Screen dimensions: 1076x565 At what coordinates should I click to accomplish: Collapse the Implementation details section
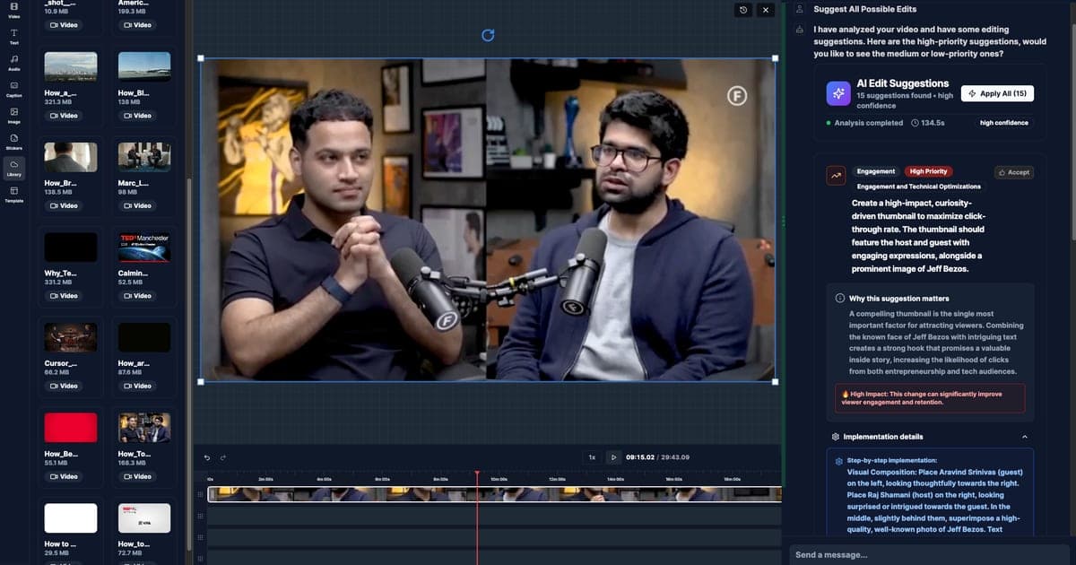(x=1025, y=437)
